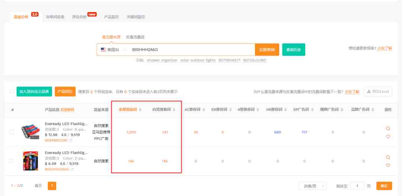Toggle select-all checkbox beside 加入到自定义品类
Image resolution: width=402 pixels, height=196 pixels.
pyautogui.click(x=11, y=91)
